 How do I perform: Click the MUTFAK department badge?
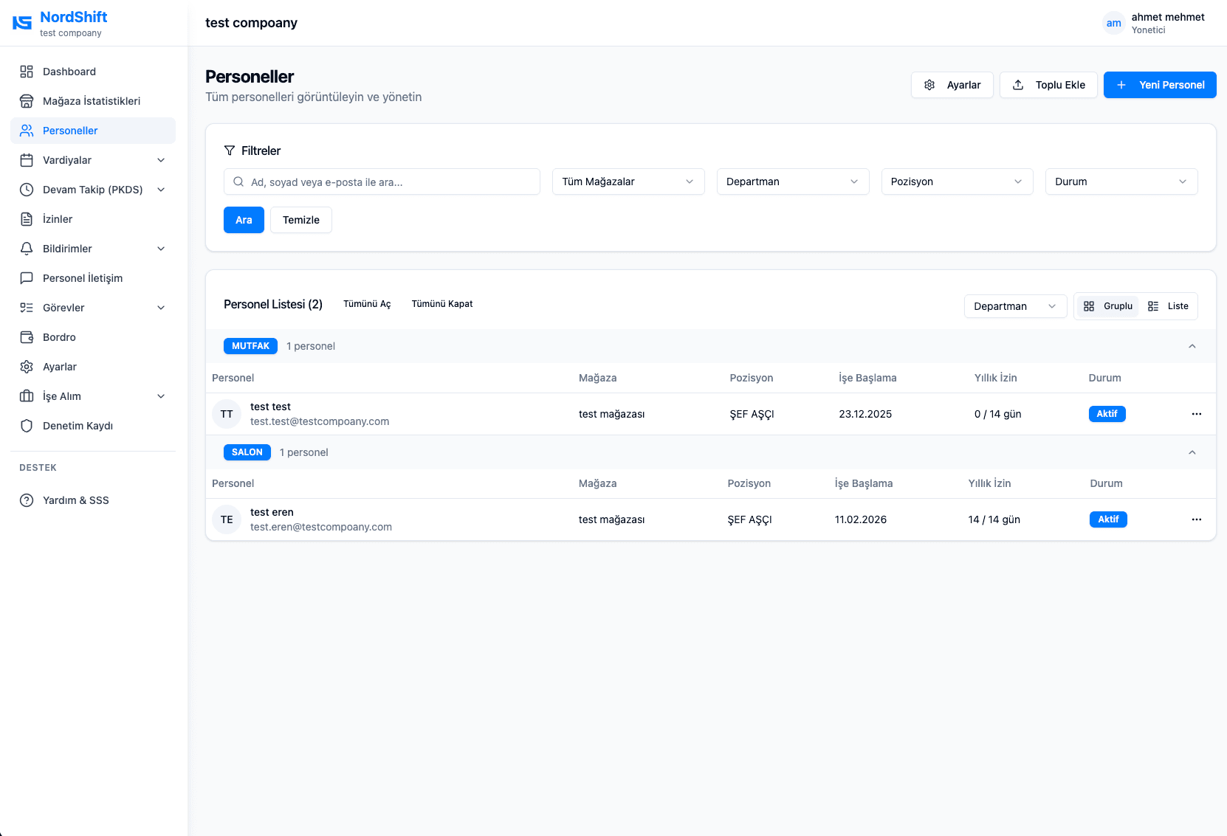250,346
